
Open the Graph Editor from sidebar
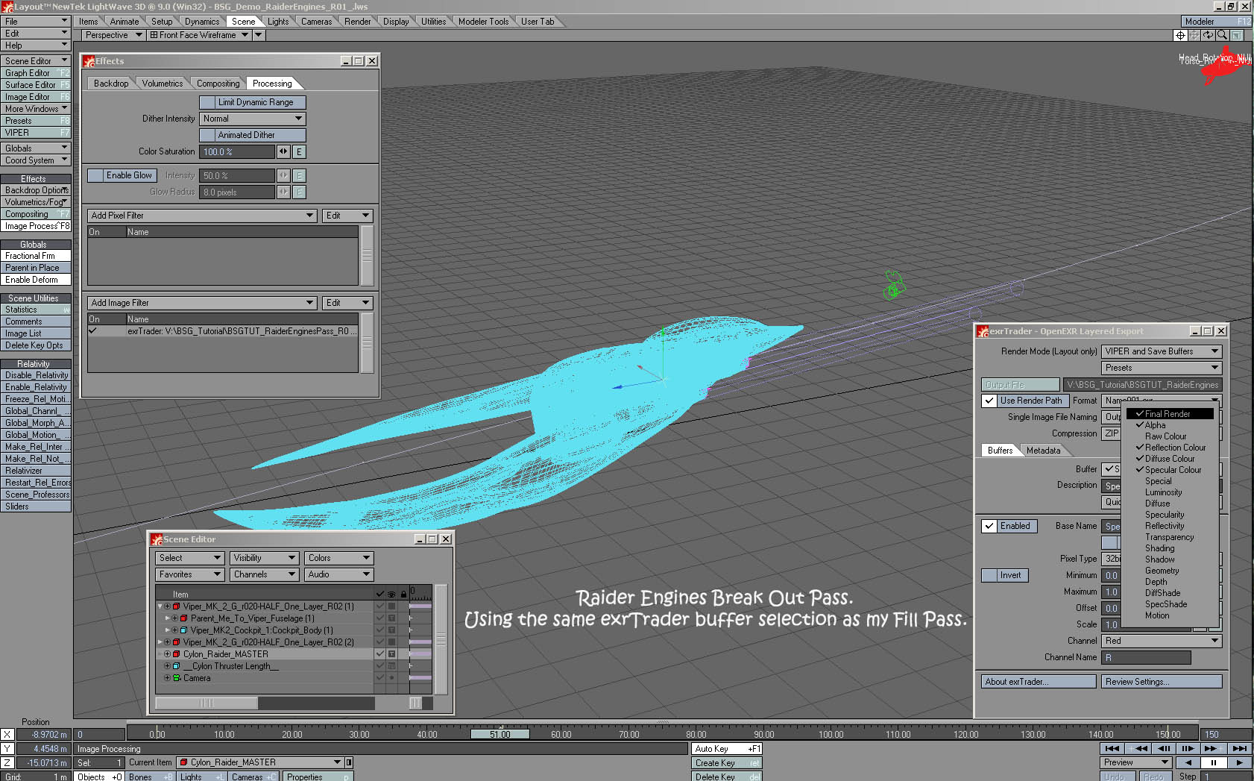35,73
